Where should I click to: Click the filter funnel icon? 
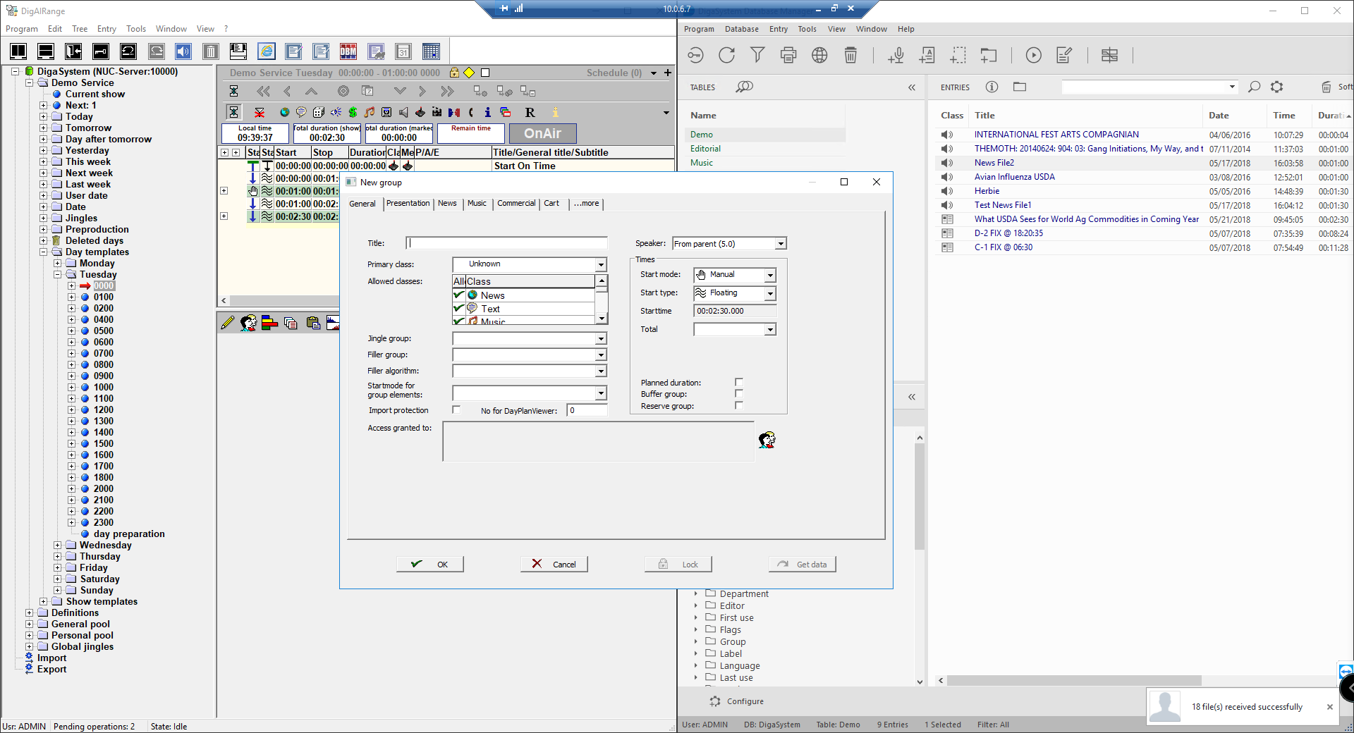(x=757, y=55)
